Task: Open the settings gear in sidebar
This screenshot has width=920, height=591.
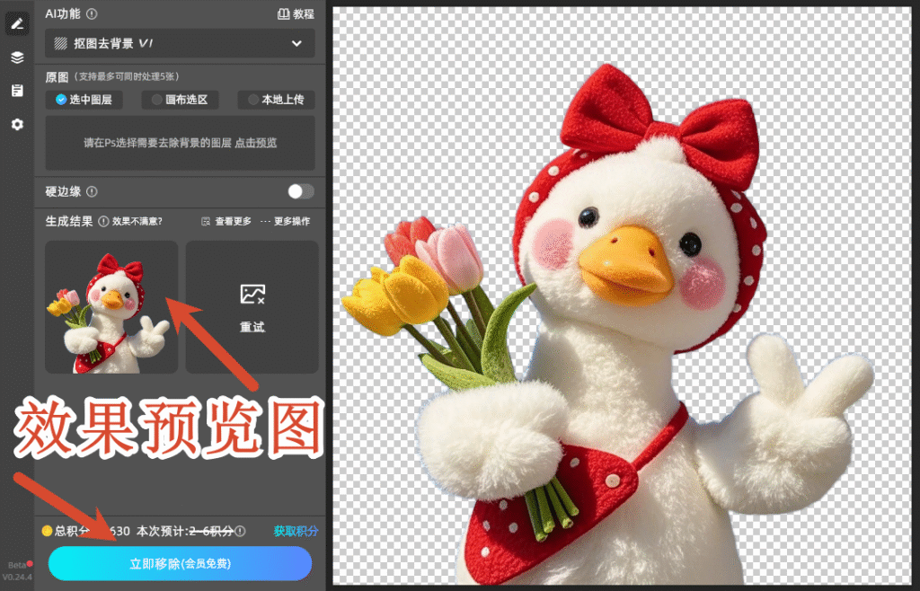Action: click(x=17, y=124)
